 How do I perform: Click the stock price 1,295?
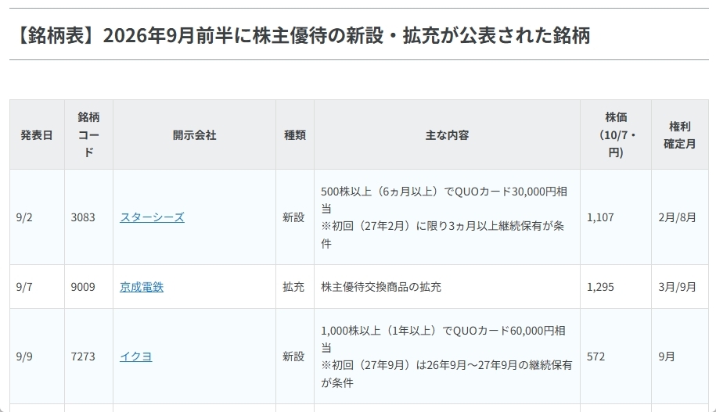(600, 287)
